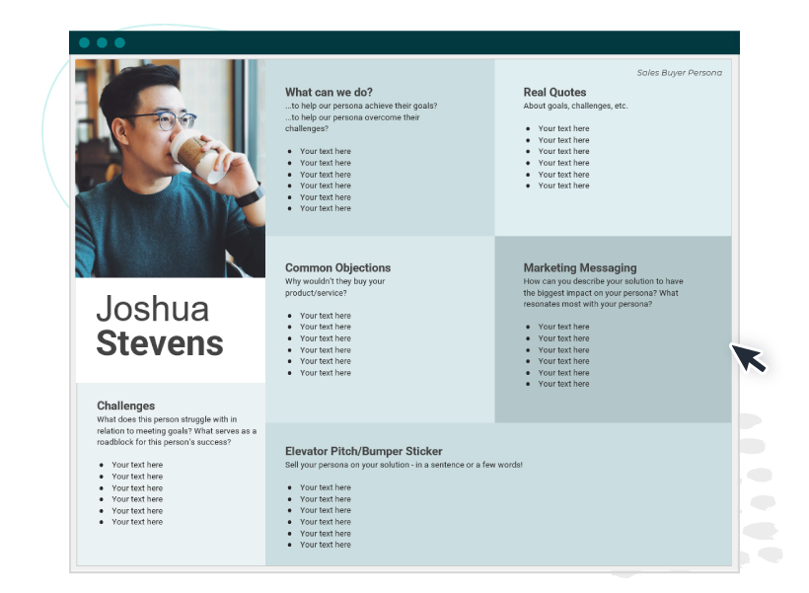Viewport: 809px width, 593px height.
Task: Click 'About goals, challenges, etc.' subtitle
Action: [575, 106]
